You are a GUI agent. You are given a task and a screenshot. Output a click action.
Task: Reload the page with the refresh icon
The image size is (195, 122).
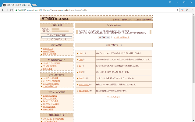11,10
